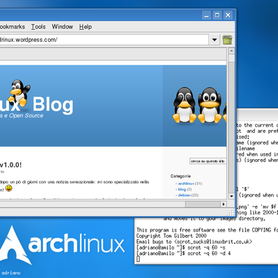Click the post title ending in v1.0.0!
Image resolution: width=278 pixels, height=278 pixels.
(10, 165)
